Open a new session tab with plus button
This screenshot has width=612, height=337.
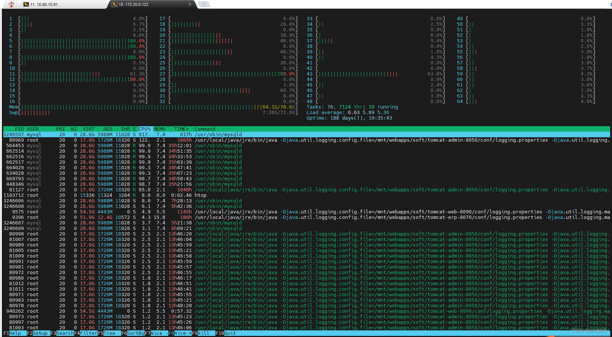pos(204,4)
